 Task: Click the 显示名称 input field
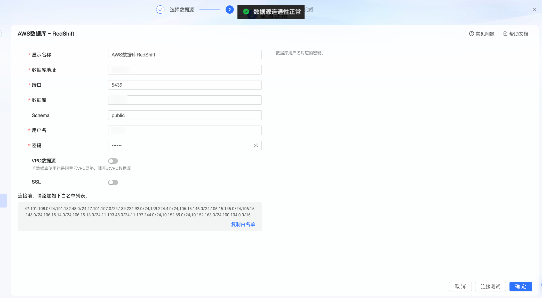(185, 55)
